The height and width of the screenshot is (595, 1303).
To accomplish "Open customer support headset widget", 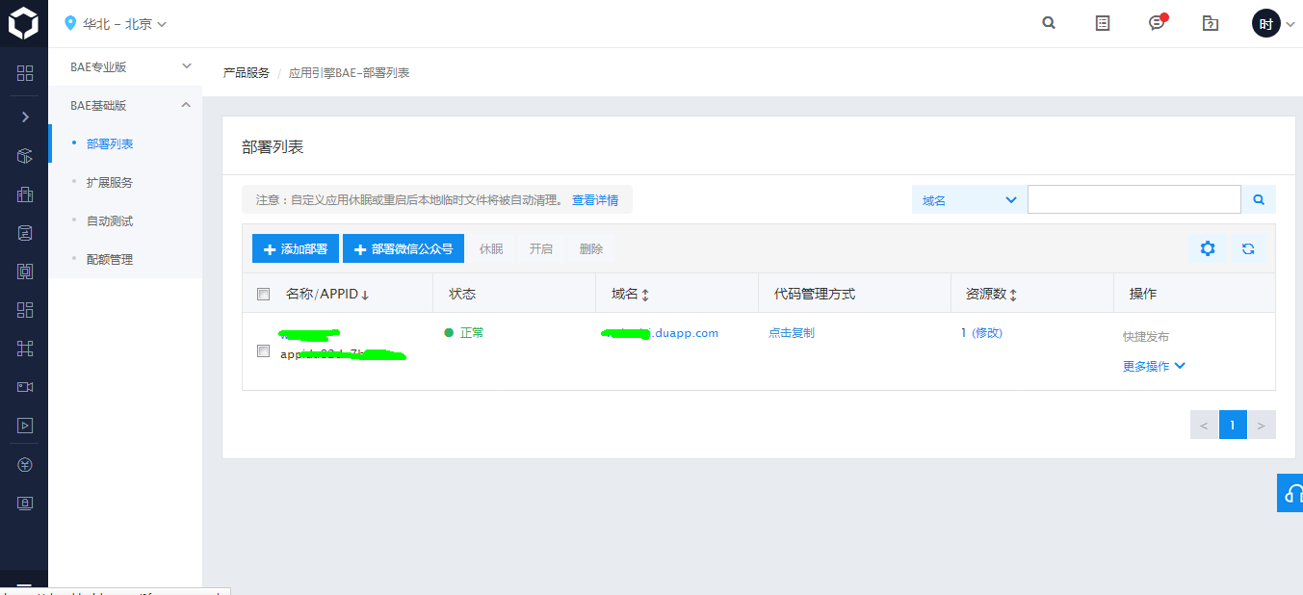I will [x=1290, y=493].
